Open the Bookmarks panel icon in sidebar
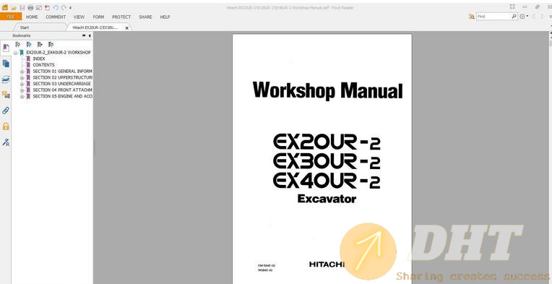The width and height of the screenshot is (552, 284). 6,48
